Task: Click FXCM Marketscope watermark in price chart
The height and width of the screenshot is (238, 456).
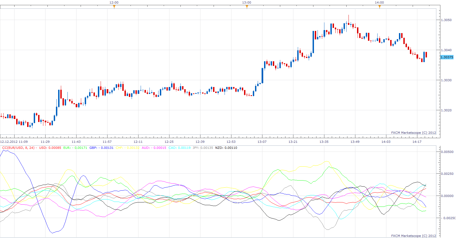Action: click(413, 133)
